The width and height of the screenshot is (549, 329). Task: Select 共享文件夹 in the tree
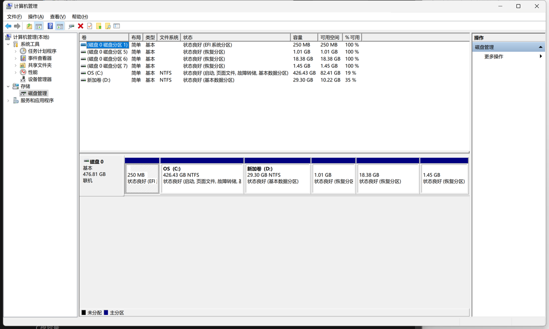pos(40,65)
